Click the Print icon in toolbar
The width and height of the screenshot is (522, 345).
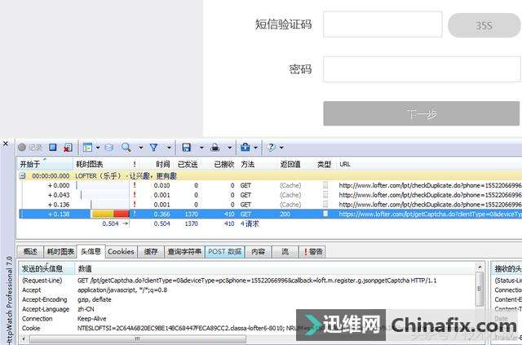click(x=215, y=147)
